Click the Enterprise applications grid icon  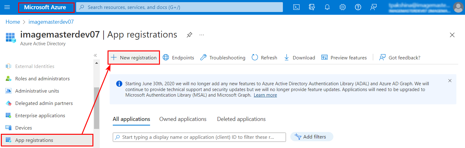point(8,115)
